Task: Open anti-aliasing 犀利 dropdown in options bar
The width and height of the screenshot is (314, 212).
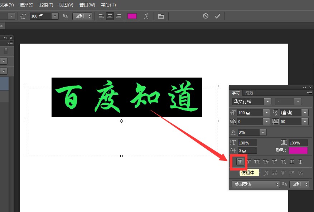Action: [82, 16]
